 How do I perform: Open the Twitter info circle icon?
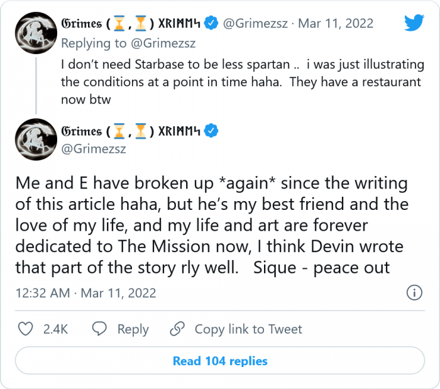point(414,293)
